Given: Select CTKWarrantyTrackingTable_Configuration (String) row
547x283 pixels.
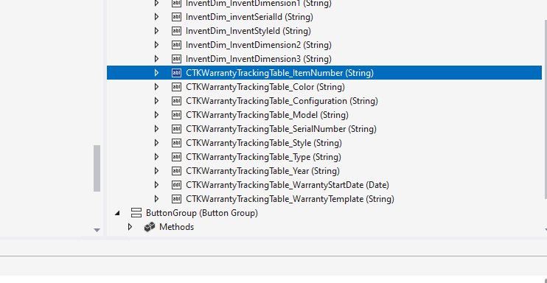Looking at the screenshot, I should pos(324,101).
